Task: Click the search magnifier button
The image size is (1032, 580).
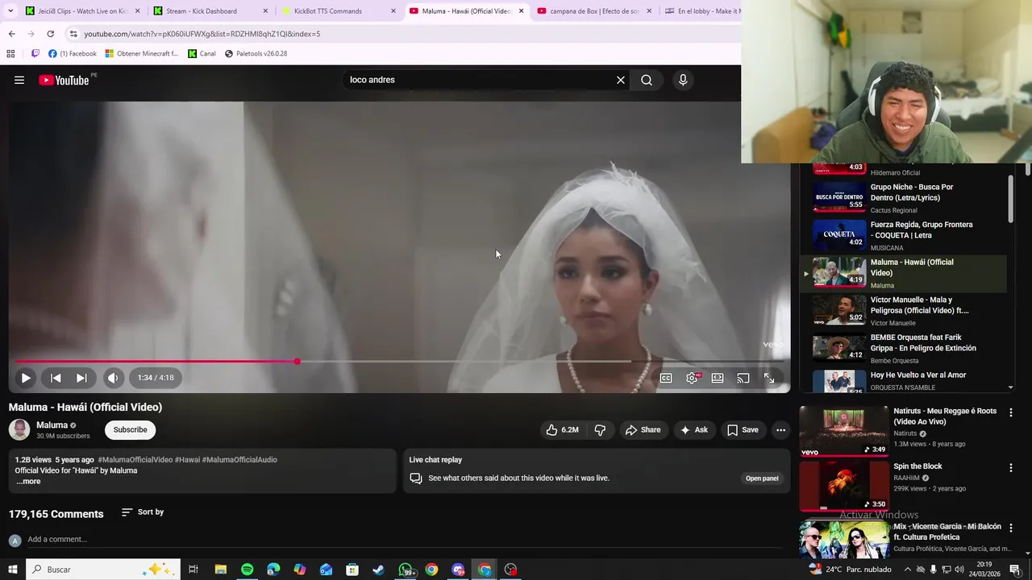Action: pos(647,80)
